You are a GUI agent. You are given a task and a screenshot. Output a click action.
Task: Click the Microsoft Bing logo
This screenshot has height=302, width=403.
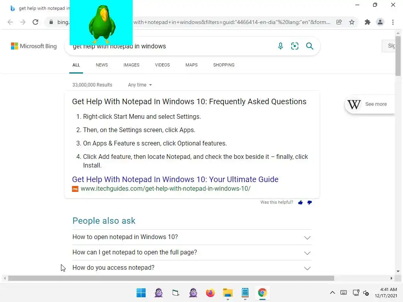click(x=34, y=46)
